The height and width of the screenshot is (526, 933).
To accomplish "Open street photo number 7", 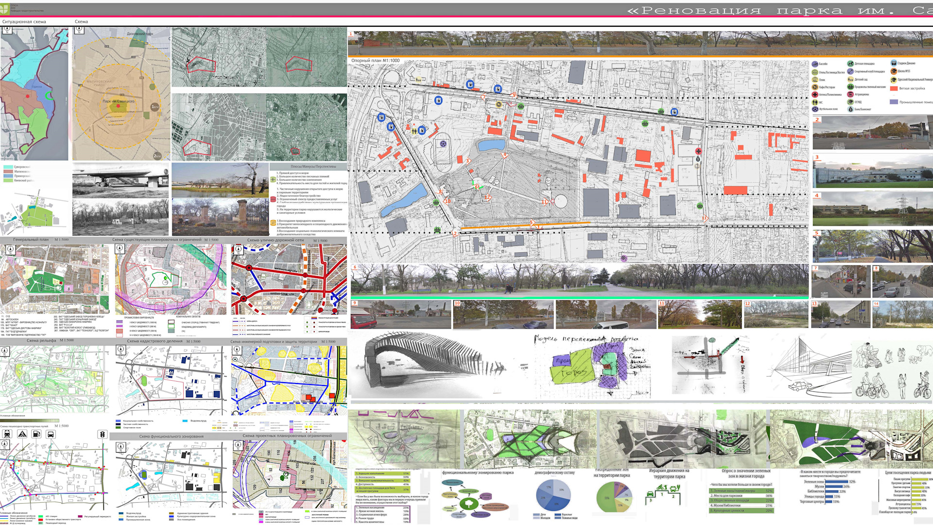I will (x=841, y=282).
